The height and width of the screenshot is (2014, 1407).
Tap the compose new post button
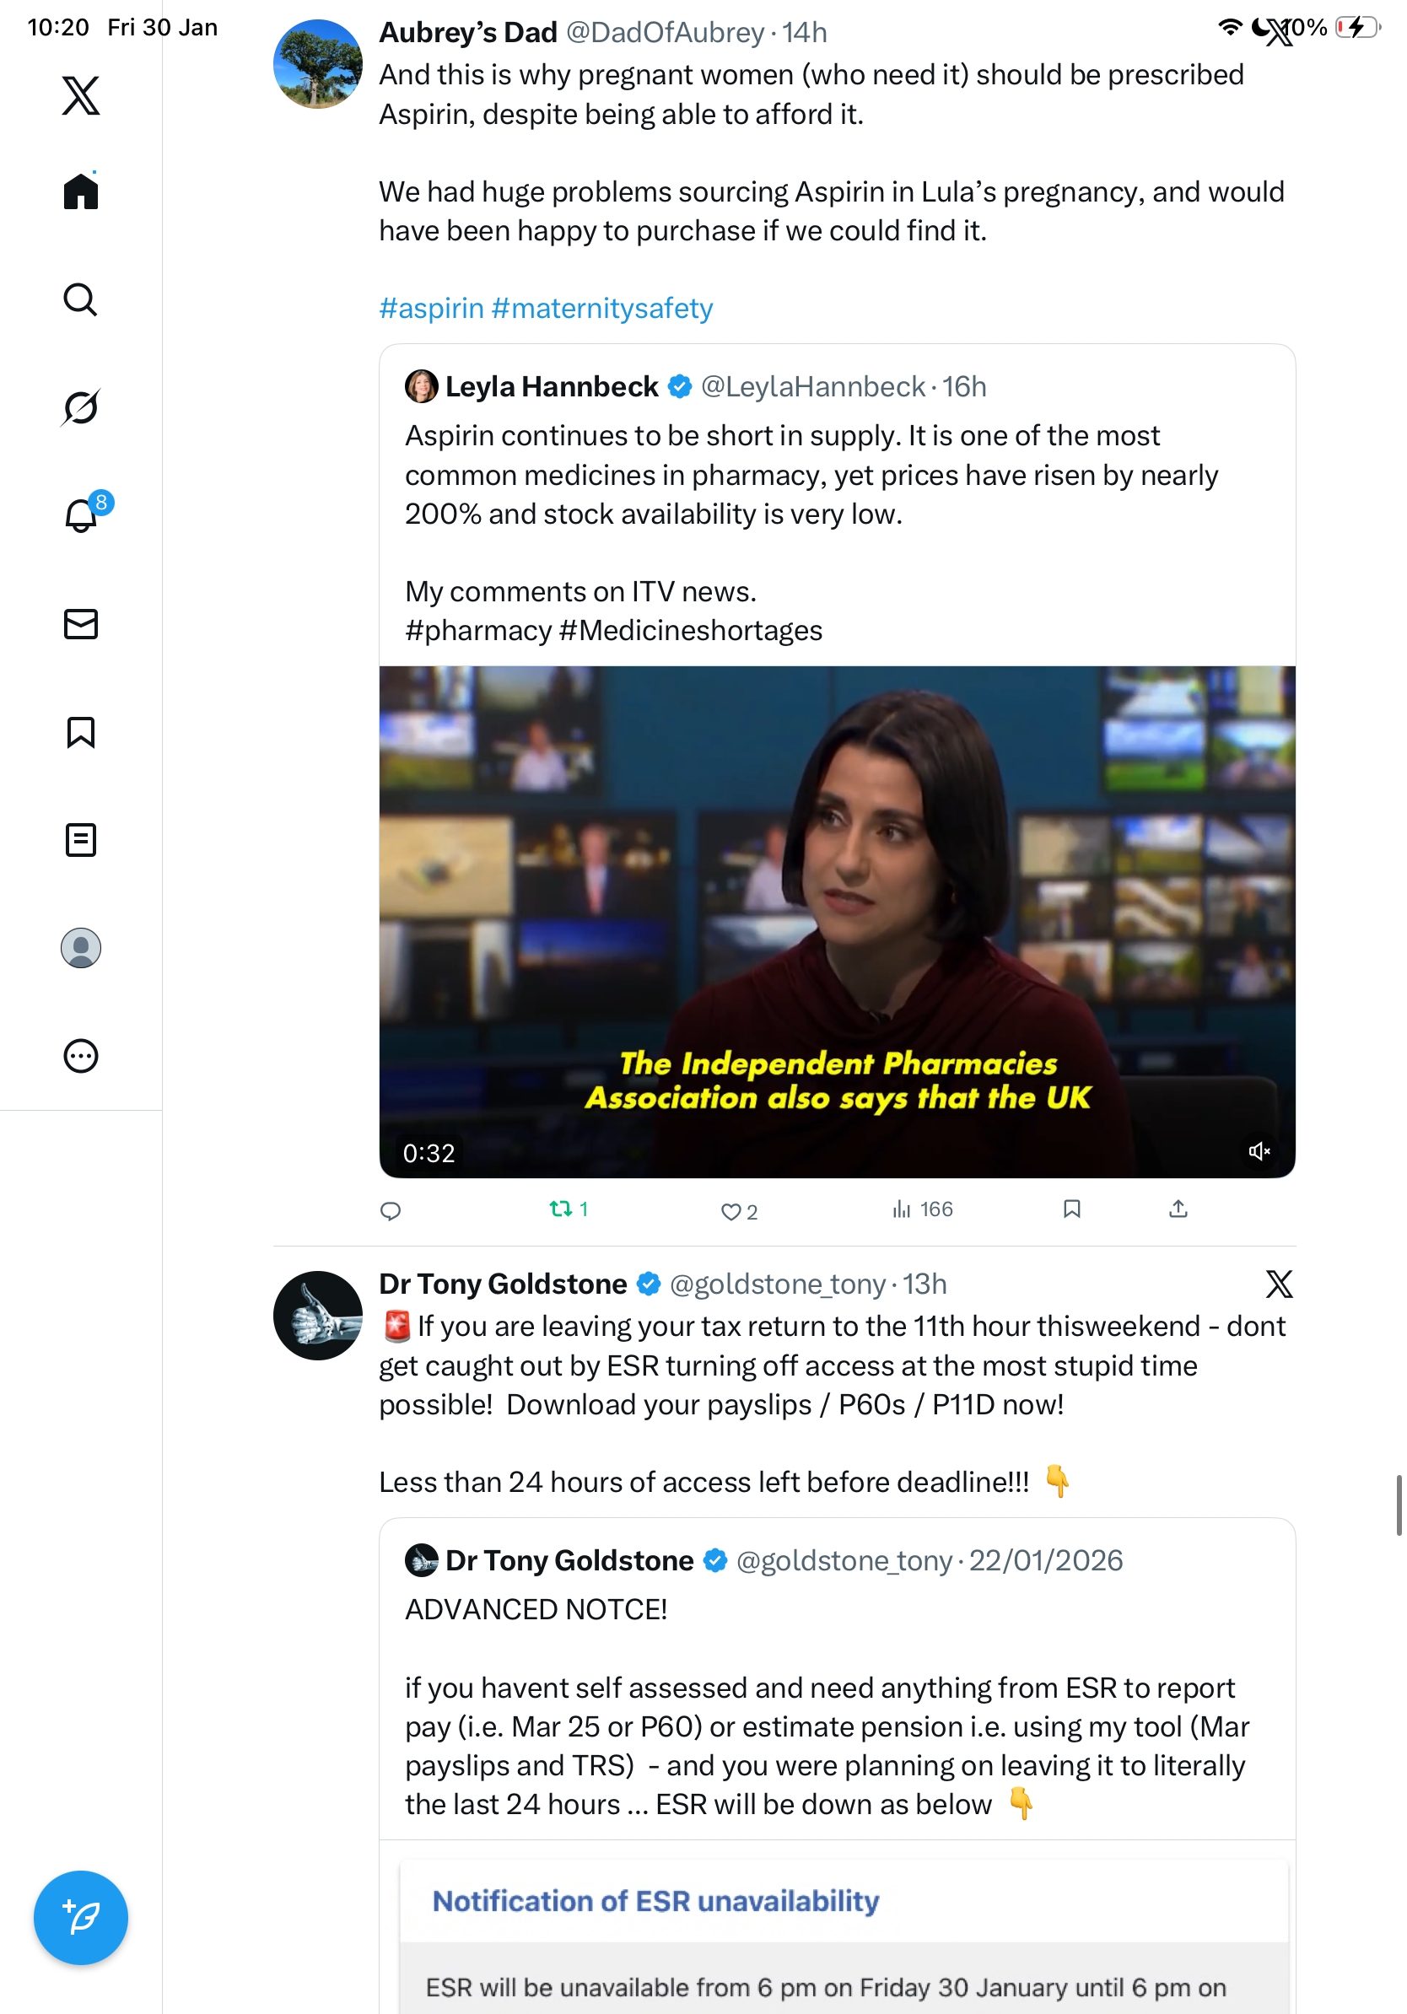point(81,1917)
